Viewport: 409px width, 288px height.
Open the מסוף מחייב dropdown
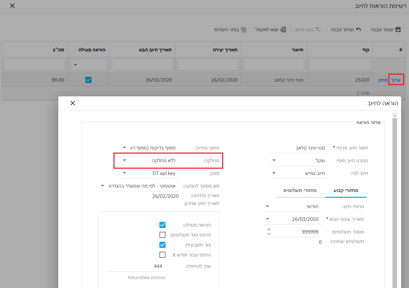124,148
